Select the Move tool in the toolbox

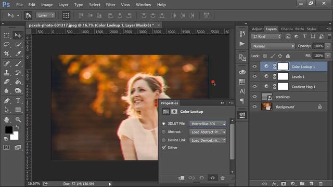click(18, 35)
